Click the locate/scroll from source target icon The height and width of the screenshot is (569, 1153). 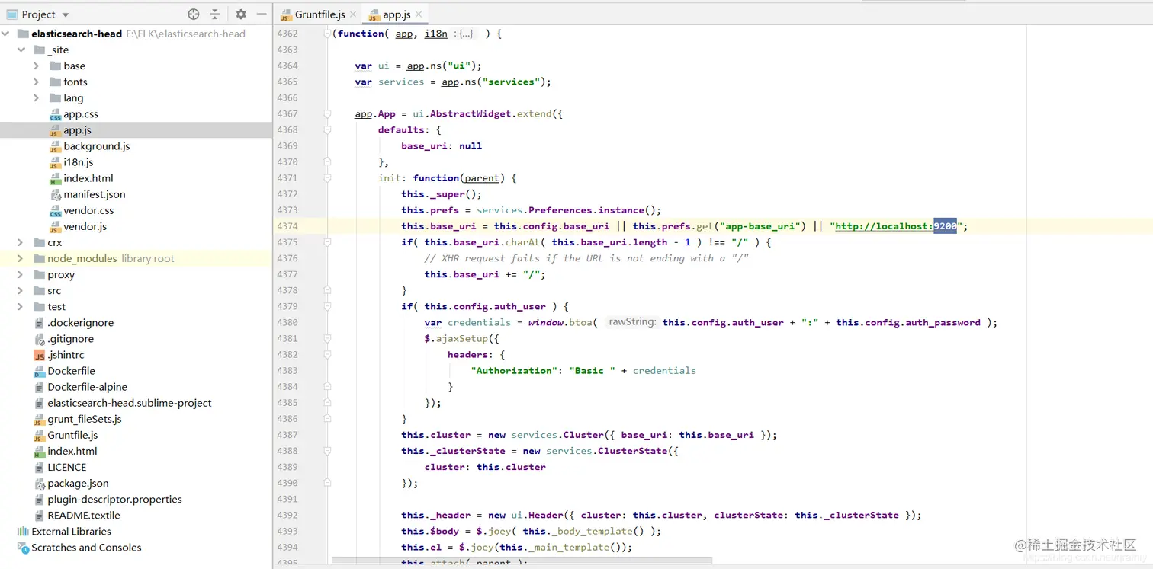point(194,14)
